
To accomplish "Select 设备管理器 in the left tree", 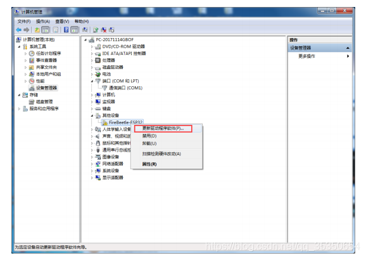I will [x=46, y=88].
